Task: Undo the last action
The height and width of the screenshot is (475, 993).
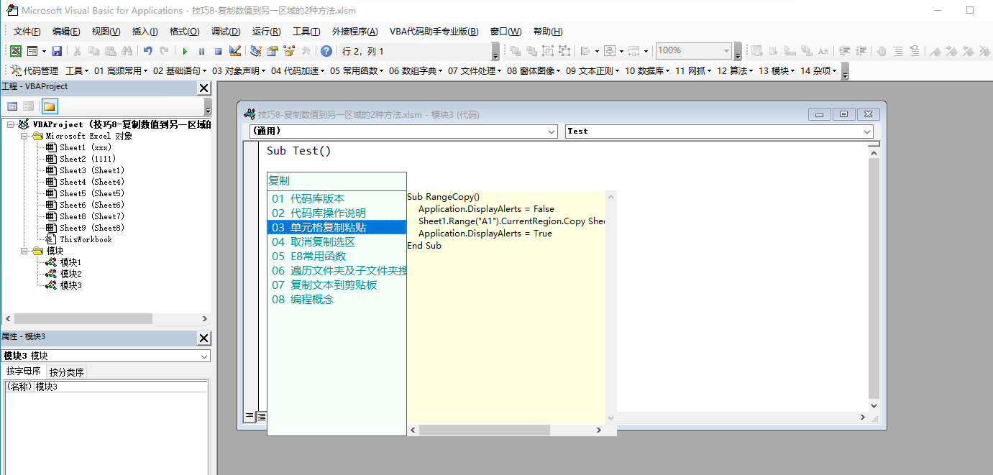Action: coord(147,51)
